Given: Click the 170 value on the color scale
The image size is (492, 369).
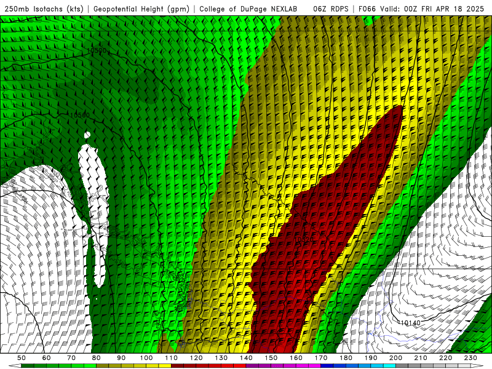Looking at the screenshot, I should click(321, 358).
